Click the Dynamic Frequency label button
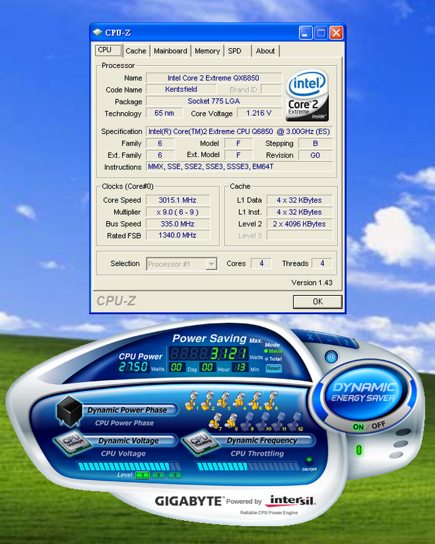 [x=266, y=441]
